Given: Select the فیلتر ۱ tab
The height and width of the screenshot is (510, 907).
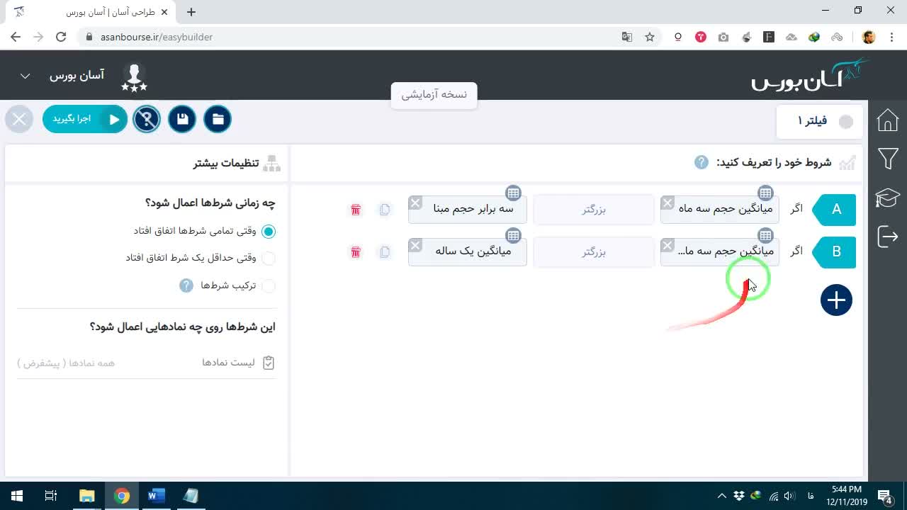Looking at the screenshot, I should tap(819, 121).
